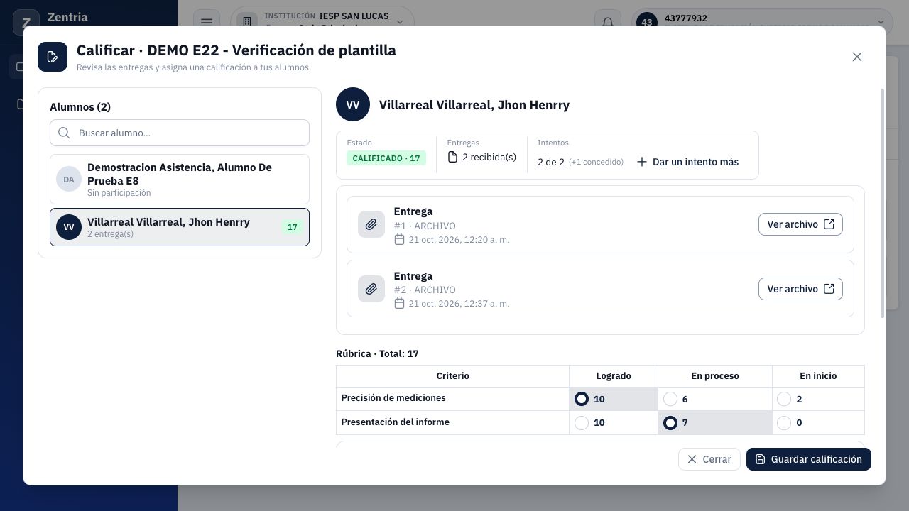Click the VV avatar in the student list
909x511 pixels.
[x=69, y=227]
